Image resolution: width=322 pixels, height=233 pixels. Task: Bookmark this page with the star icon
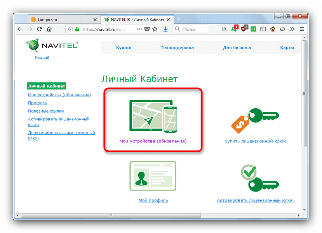pos(155,29)
